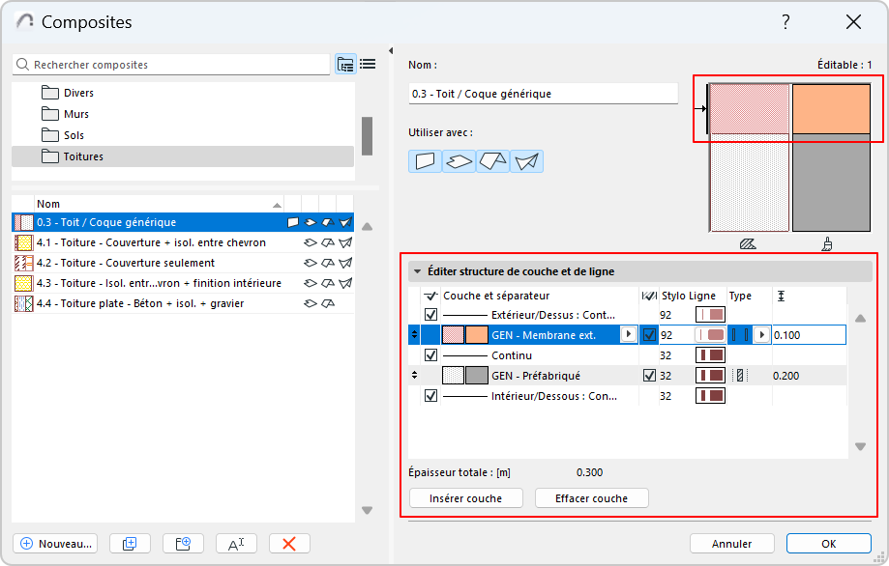Click pink hatch fill swatch of Membrane ext.
The image size is (889, 566).
453,335
